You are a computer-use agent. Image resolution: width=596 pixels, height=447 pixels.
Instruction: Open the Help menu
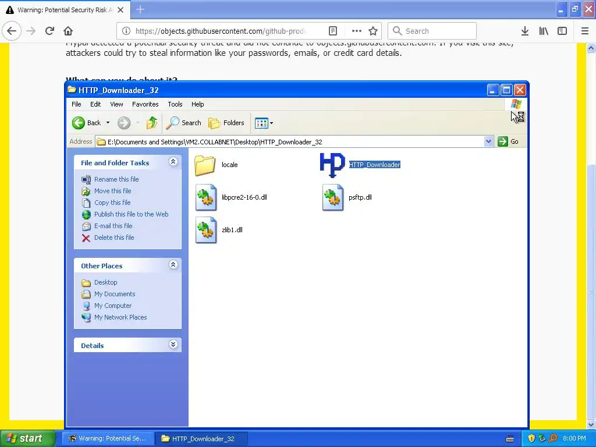[x=198, y=104]
